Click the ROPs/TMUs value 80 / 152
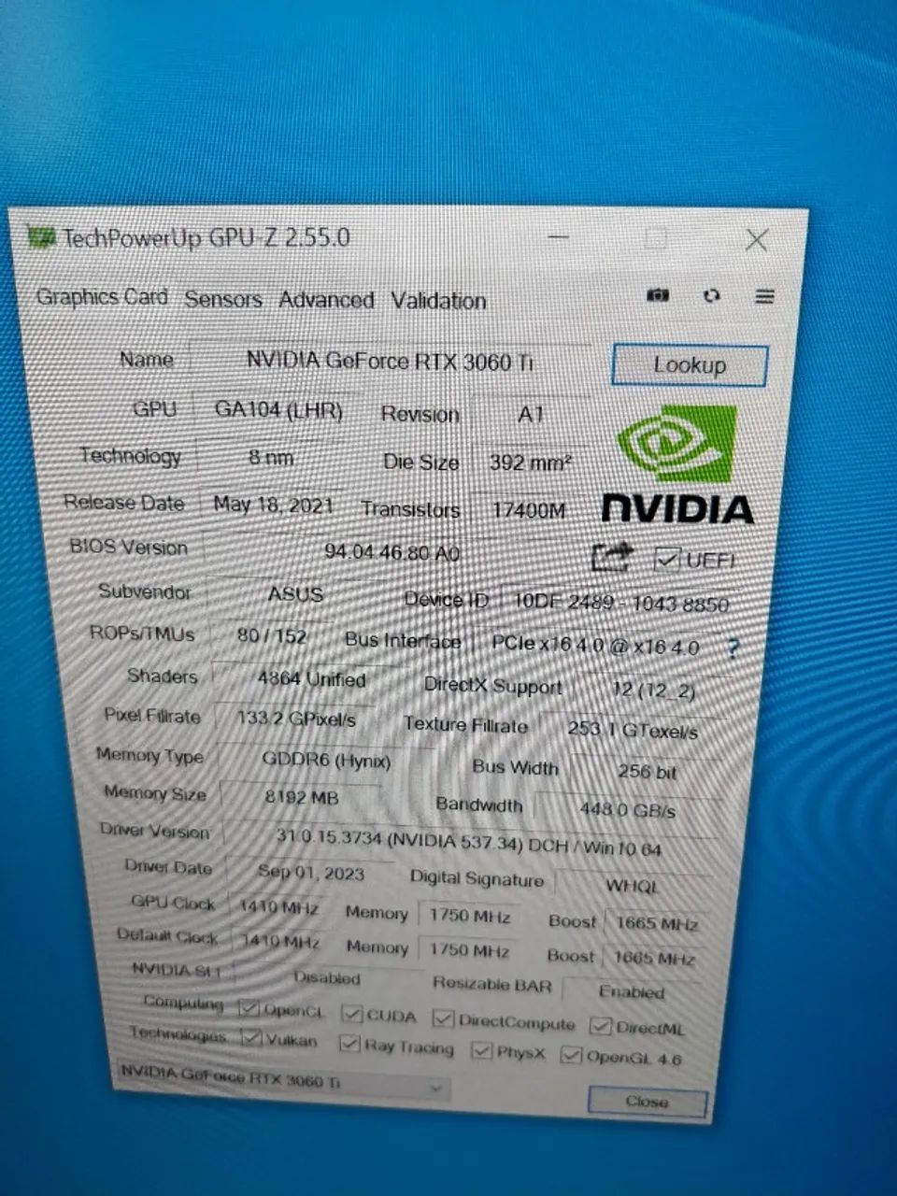 [272, 636]
